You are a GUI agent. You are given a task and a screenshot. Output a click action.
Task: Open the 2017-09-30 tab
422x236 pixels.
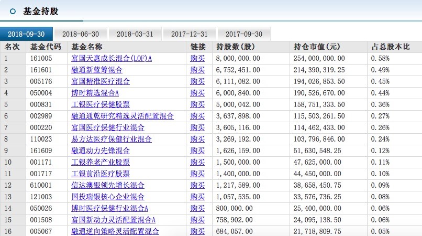243,34
